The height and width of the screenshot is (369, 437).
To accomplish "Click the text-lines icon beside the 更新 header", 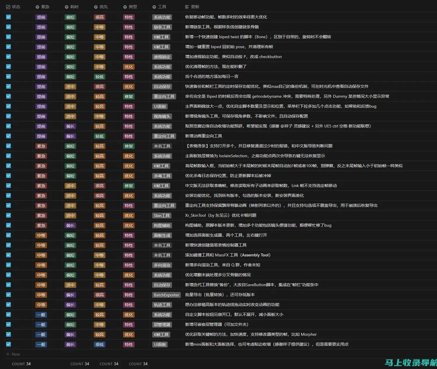I will (187, 7).
